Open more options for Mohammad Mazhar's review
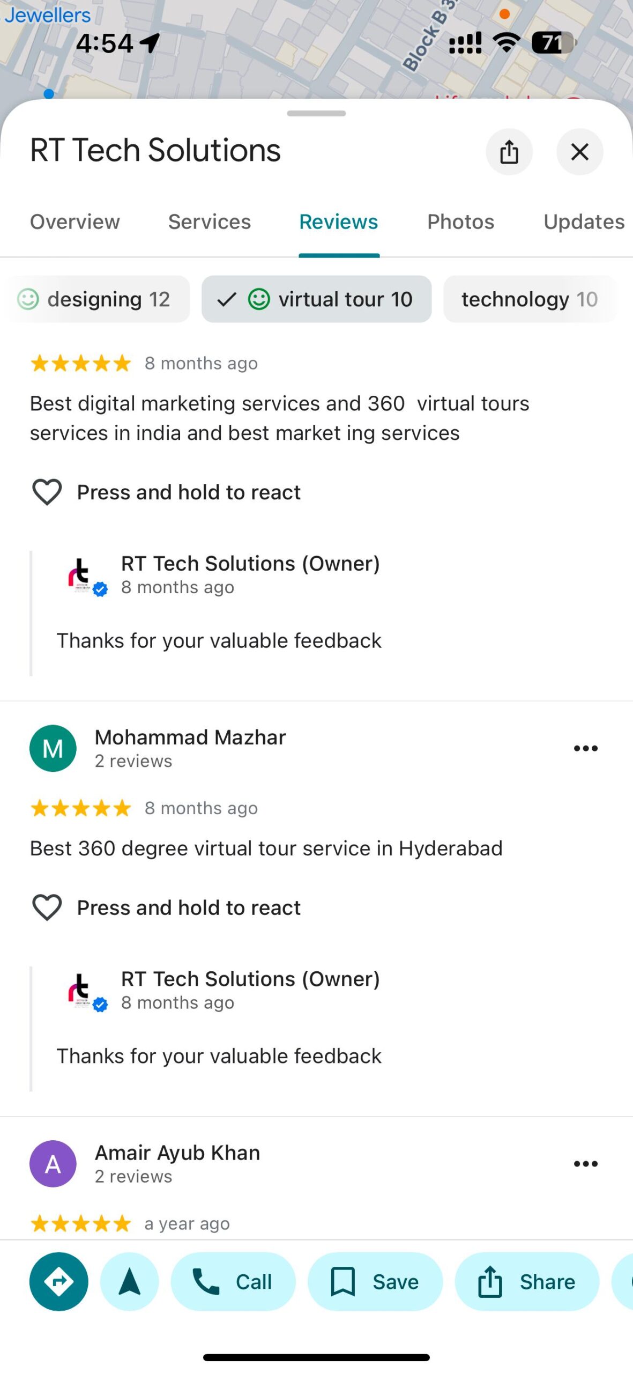This screenshot has height=1373, width=633. tap(585, 748)
